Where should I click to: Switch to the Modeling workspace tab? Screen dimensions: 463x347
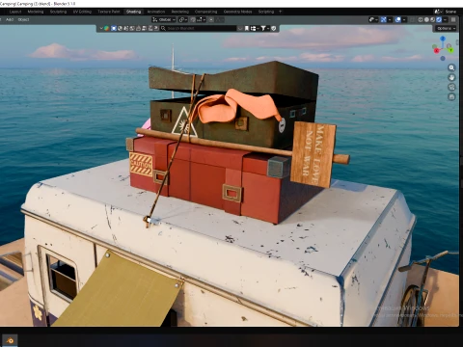36,12
